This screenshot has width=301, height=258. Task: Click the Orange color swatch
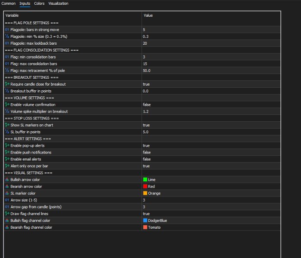click(145, 193)
